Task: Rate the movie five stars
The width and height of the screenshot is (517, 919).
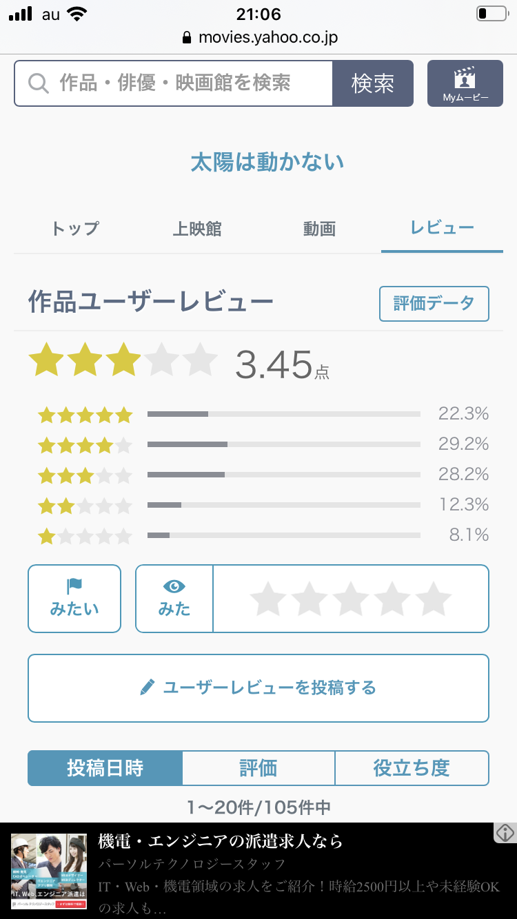Action: (x=434, y=599)
